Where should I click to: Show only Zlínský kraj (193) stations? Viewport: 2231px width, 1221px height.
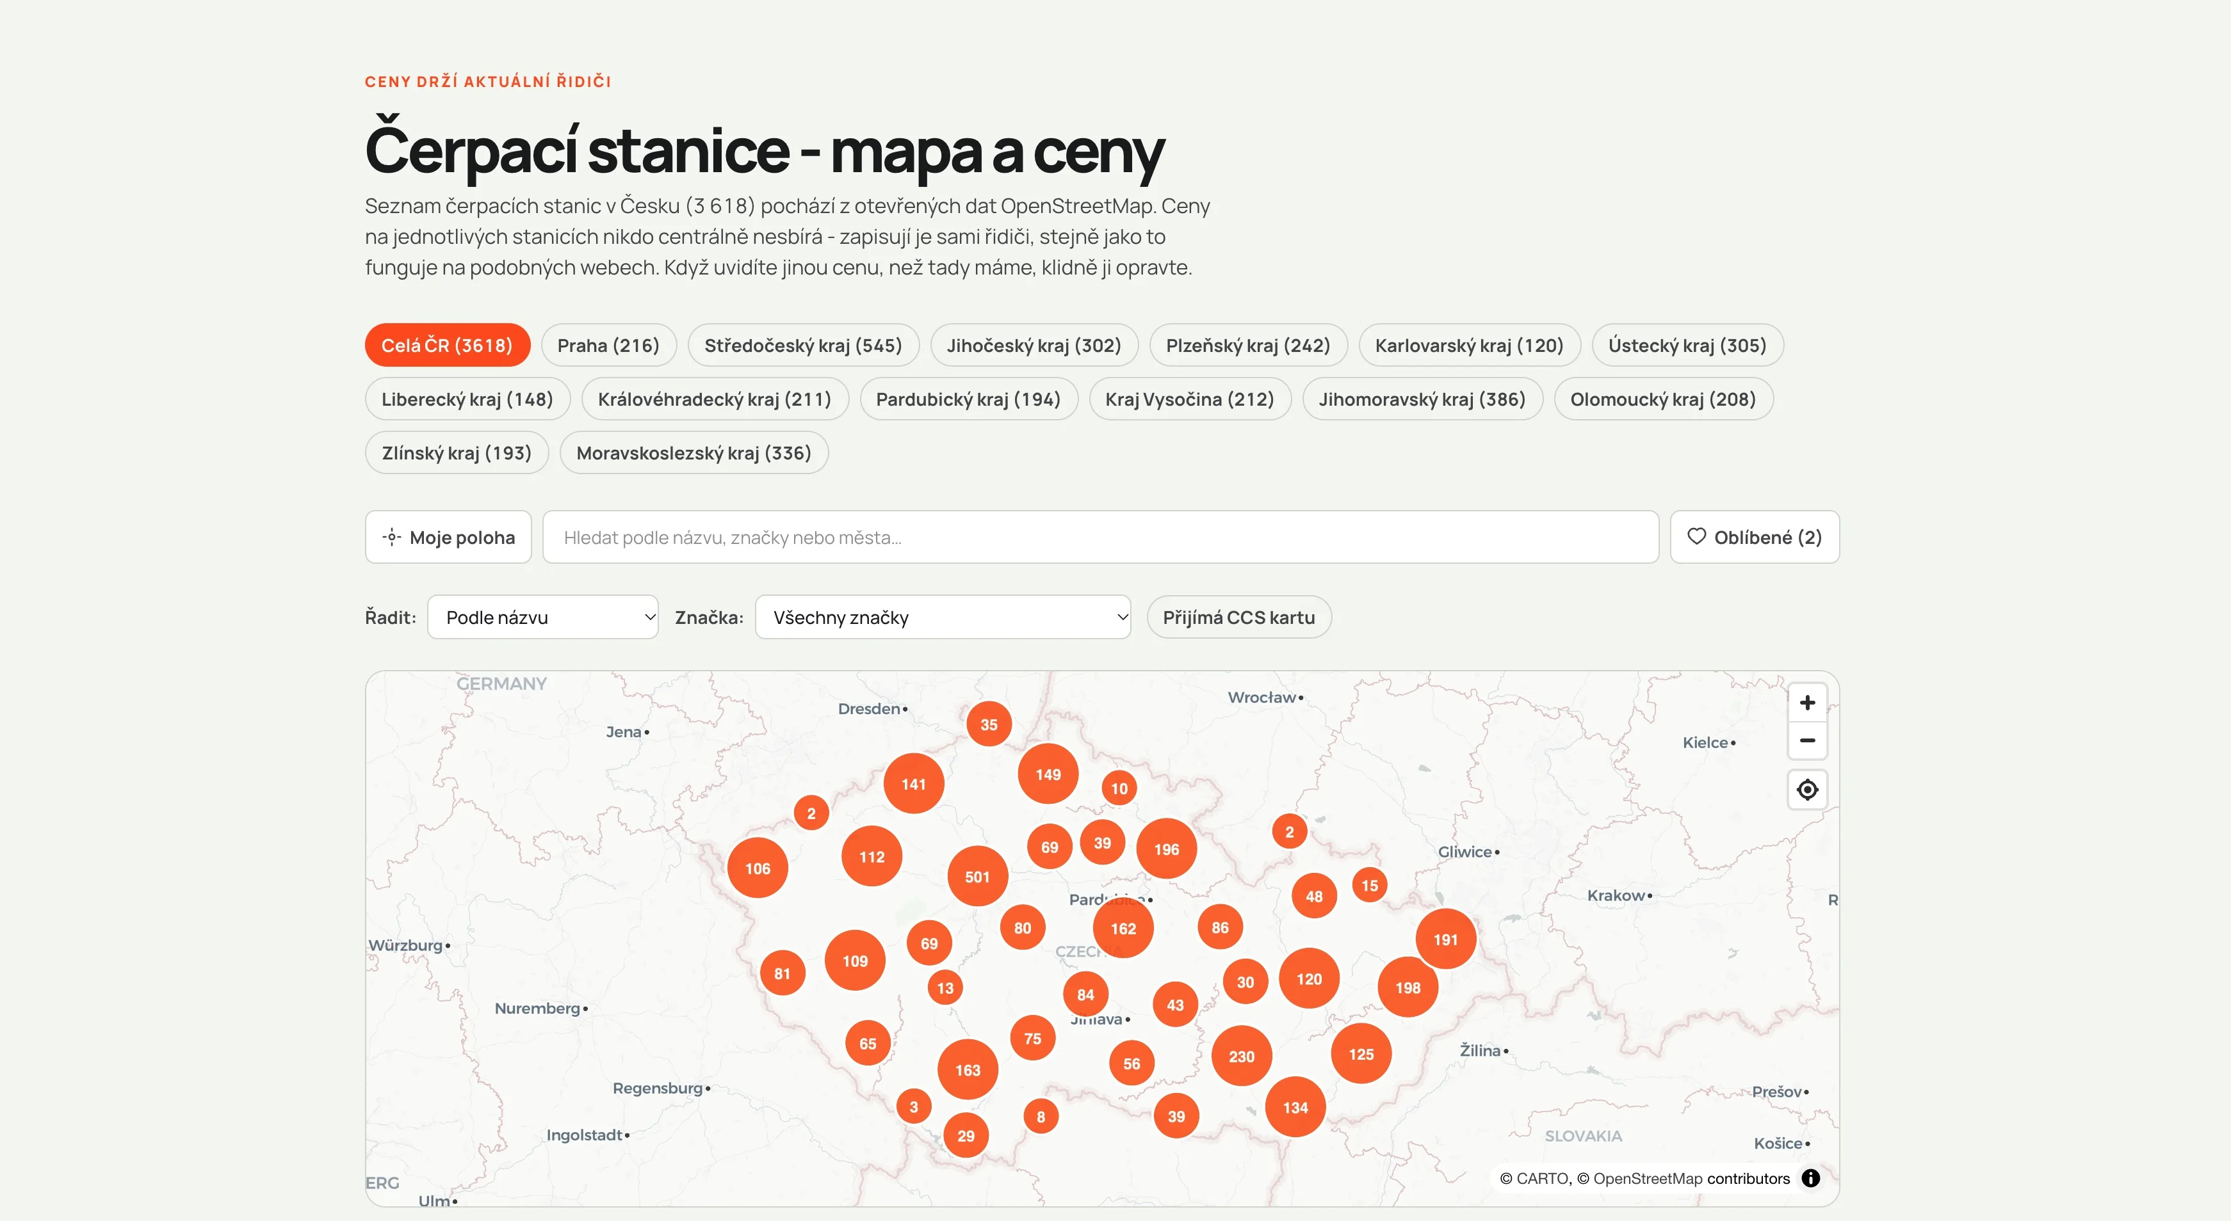pyautogui.click(x=457, y=452)
